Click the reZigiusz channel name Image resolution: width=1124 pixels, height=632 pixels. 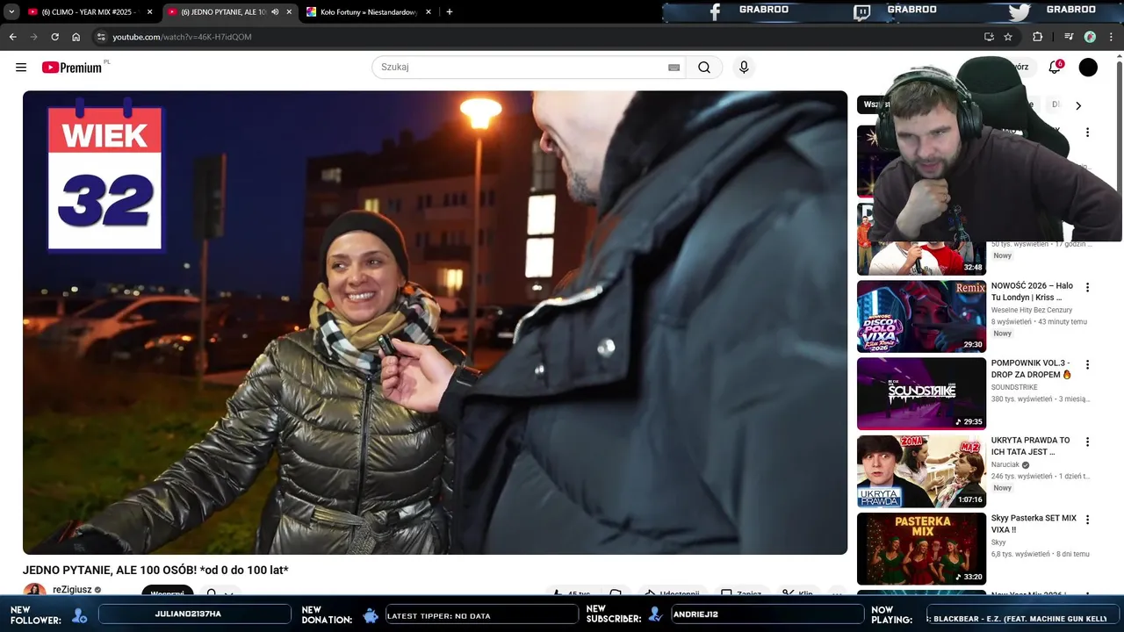coord(72,590)
